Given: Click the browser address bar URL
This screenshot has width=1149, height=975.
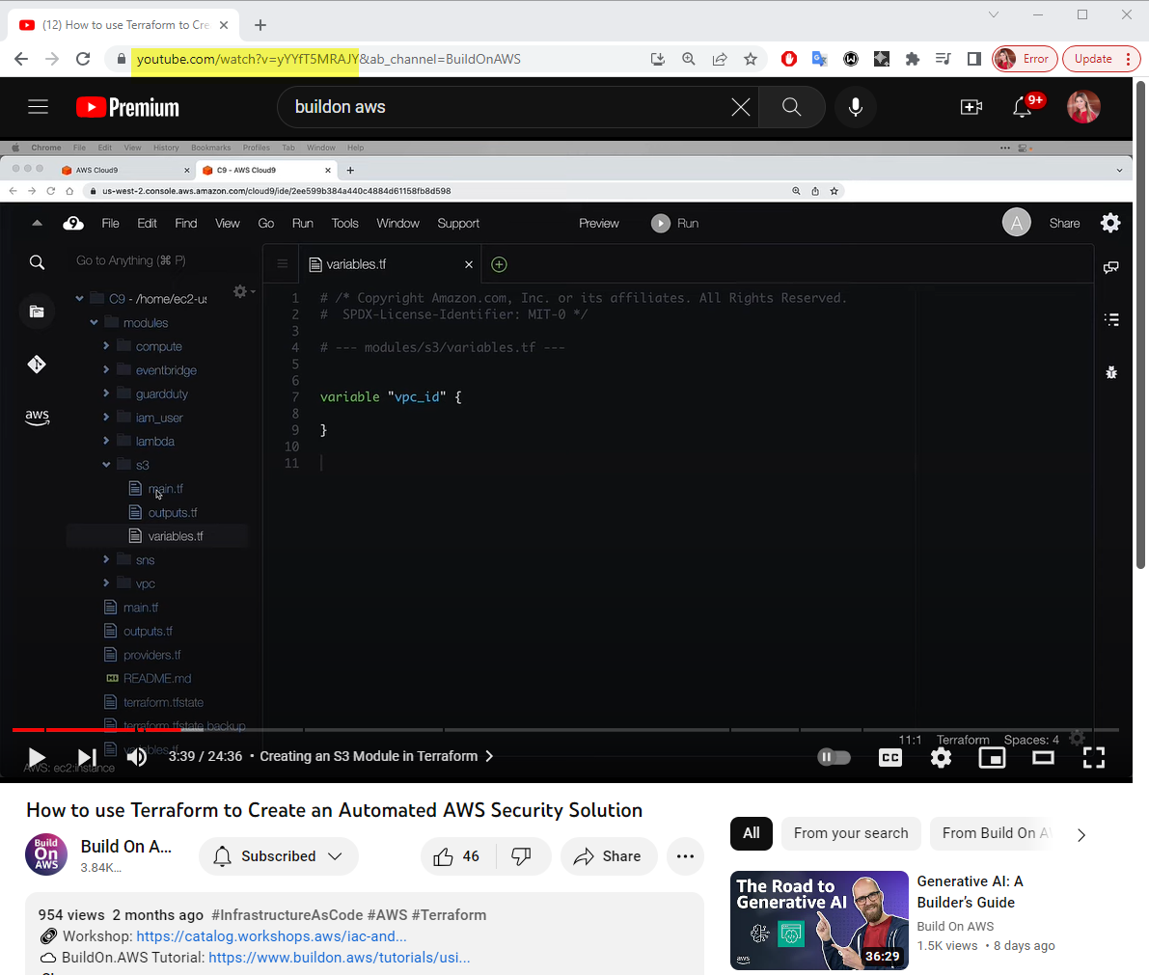Looking at the screenshot, I should tap(328, 60).
